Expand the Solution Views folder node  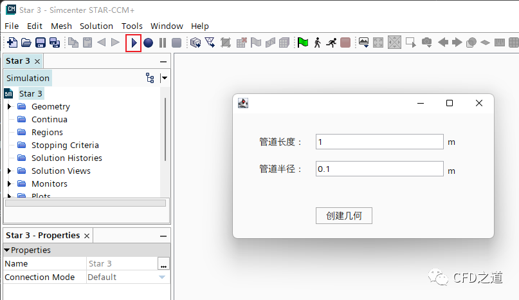click(x=9, y=171)
